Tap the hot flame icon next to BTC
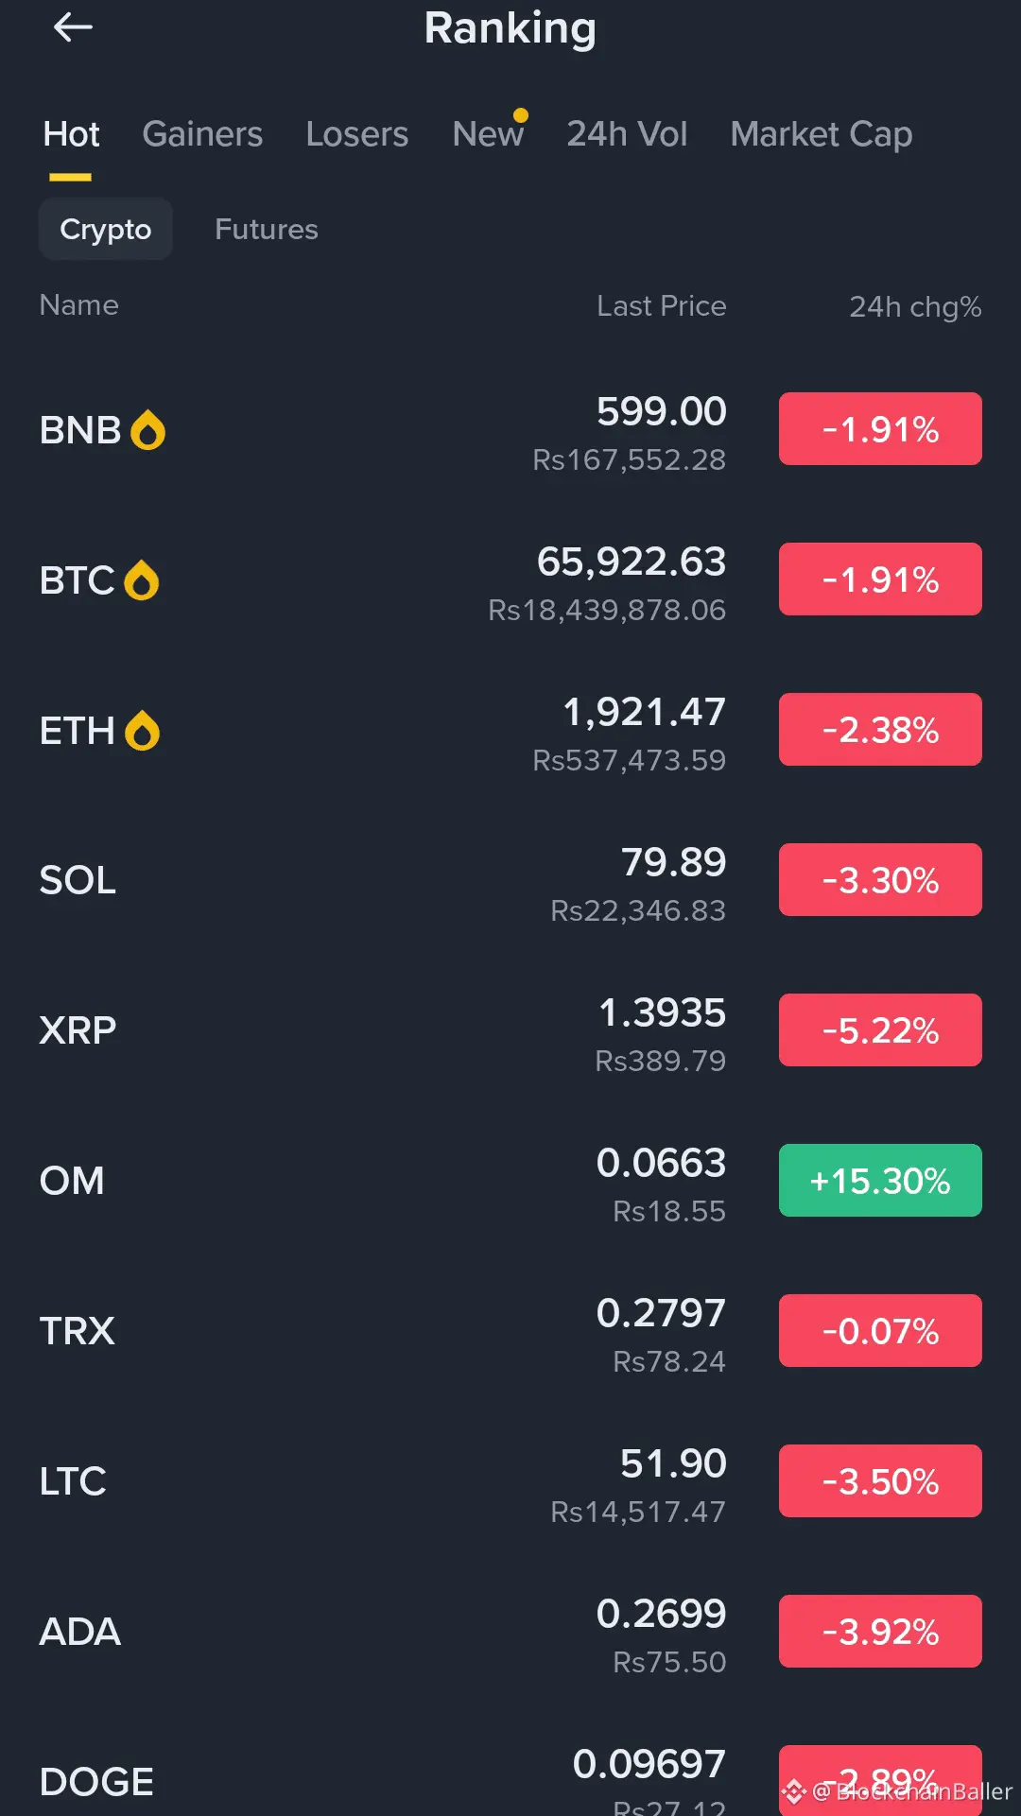1021x1816 pixels. (142, 580)
